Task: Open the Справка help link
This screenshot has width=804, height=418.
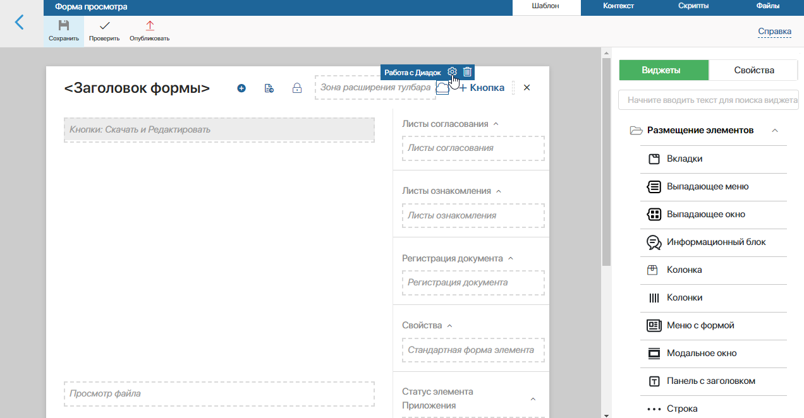Action: point(774,32)
